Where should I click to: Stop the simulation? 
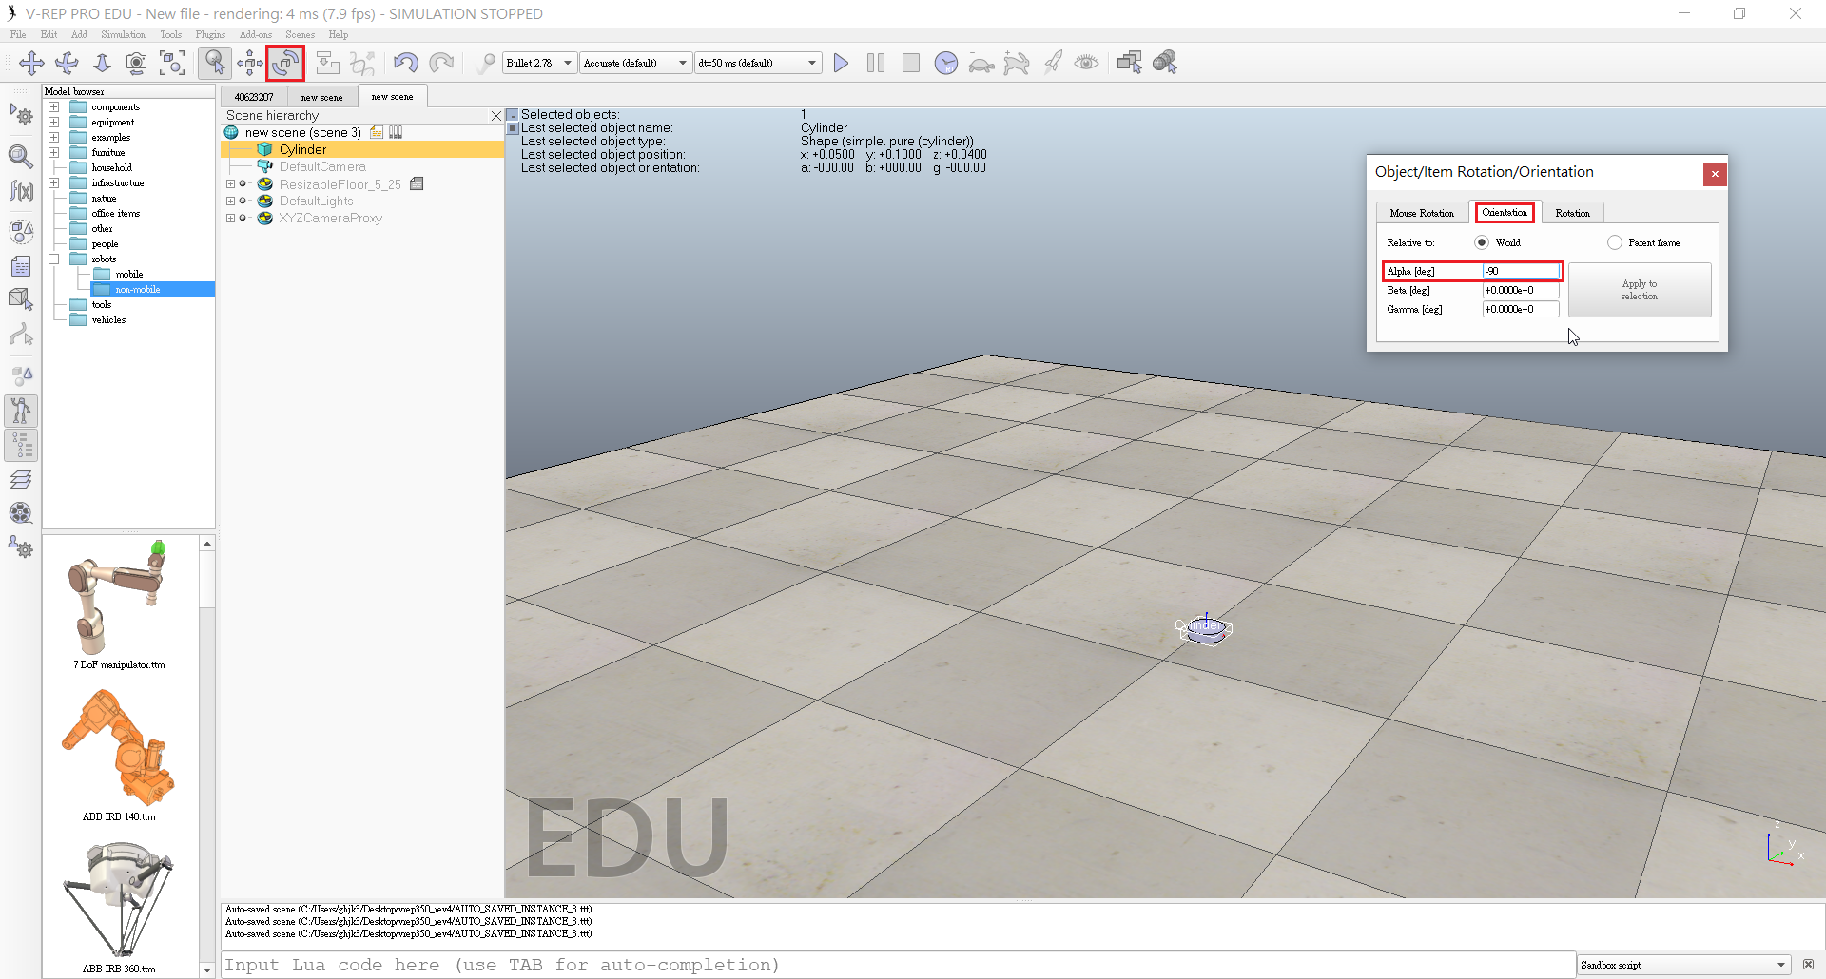pyautogui.click(x=911, y=63)
